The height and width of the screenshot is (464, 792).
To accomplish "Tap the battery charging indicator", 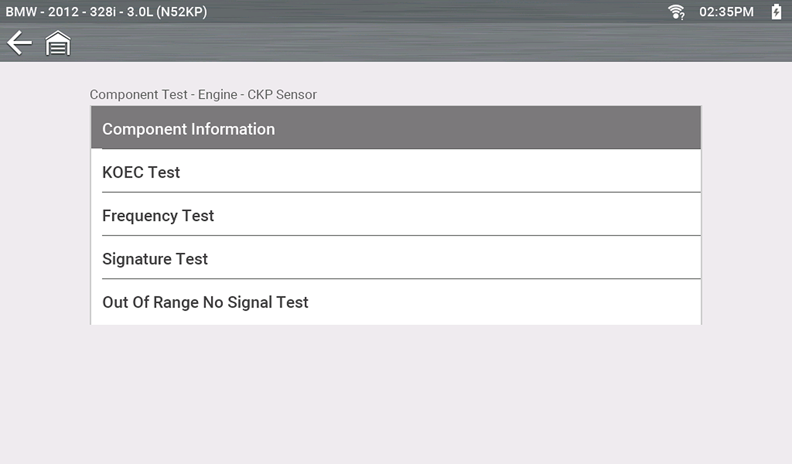I will 776,12.
